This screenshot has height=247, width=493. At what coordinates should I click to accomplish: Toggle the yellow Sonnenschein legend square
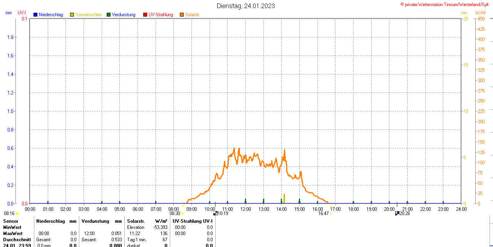(x=72, y=15)
